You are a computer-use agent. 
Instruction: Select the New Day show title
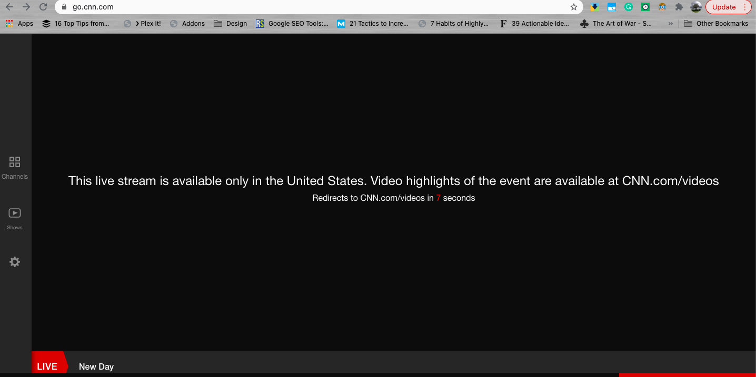96,366
